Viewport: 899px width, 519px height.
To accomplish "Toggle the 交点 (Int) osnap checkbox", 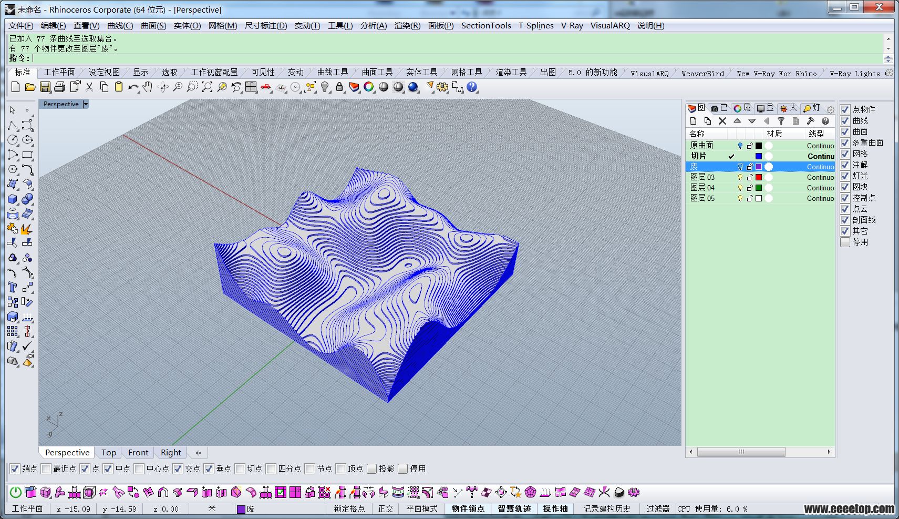I will point(178,469).
